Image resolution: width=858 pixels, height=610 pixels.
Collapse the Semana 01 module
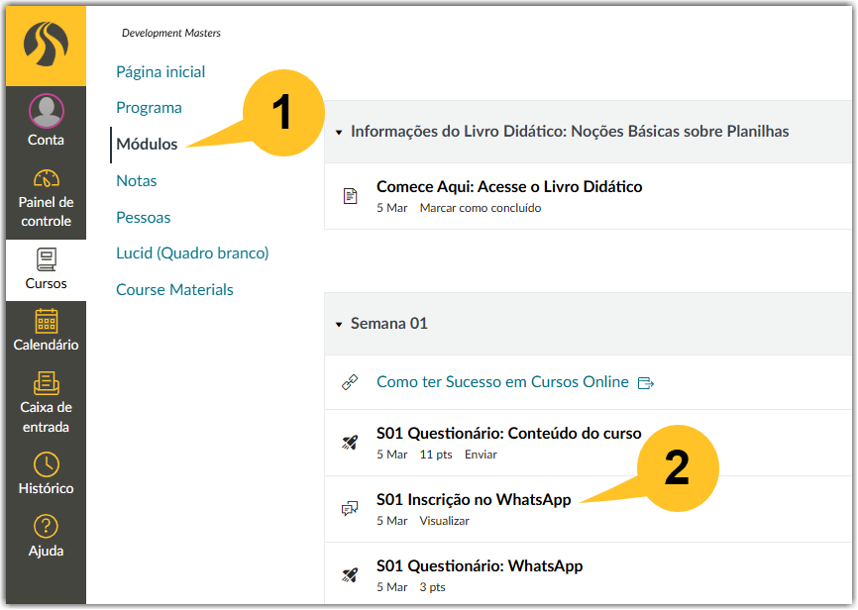[339, 325]
